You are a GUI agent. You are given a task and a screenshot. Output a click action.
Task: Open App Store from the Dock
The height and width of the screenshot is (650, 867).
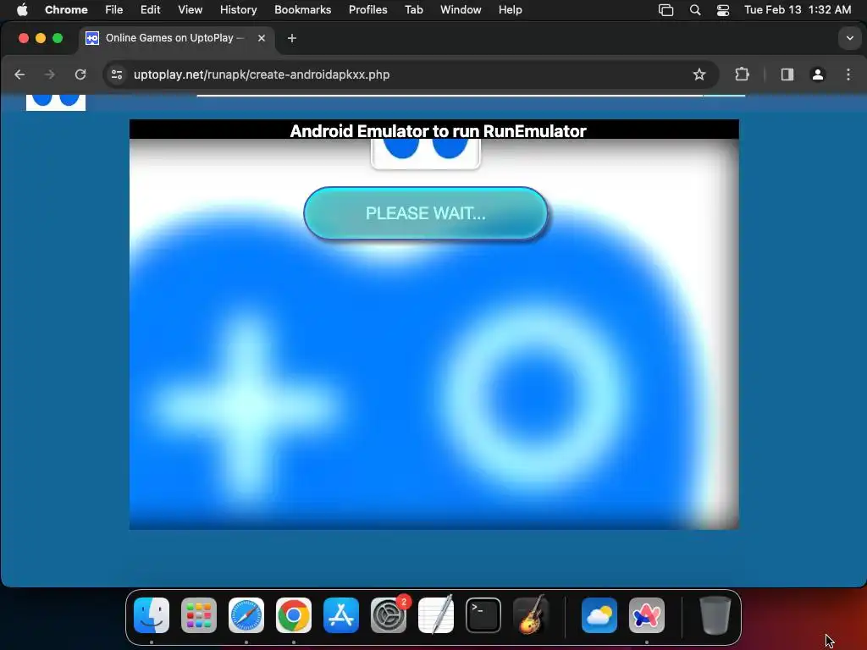pyautogui.click(x=341, y=615)
